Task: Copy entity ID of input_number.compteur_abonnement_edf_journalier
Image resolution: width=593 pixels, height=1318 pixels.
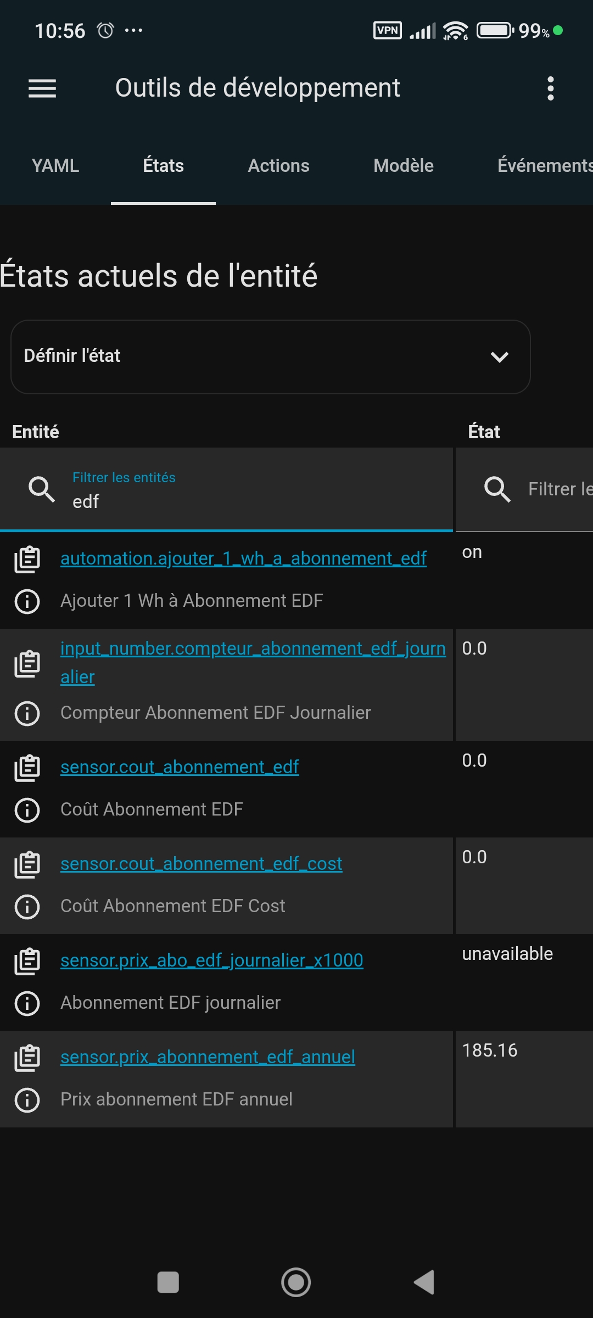Action: coord(27,664)
